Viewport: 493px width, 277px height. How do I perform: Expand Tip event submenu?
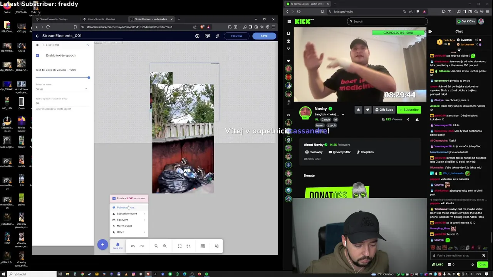(x=144, y=220)
